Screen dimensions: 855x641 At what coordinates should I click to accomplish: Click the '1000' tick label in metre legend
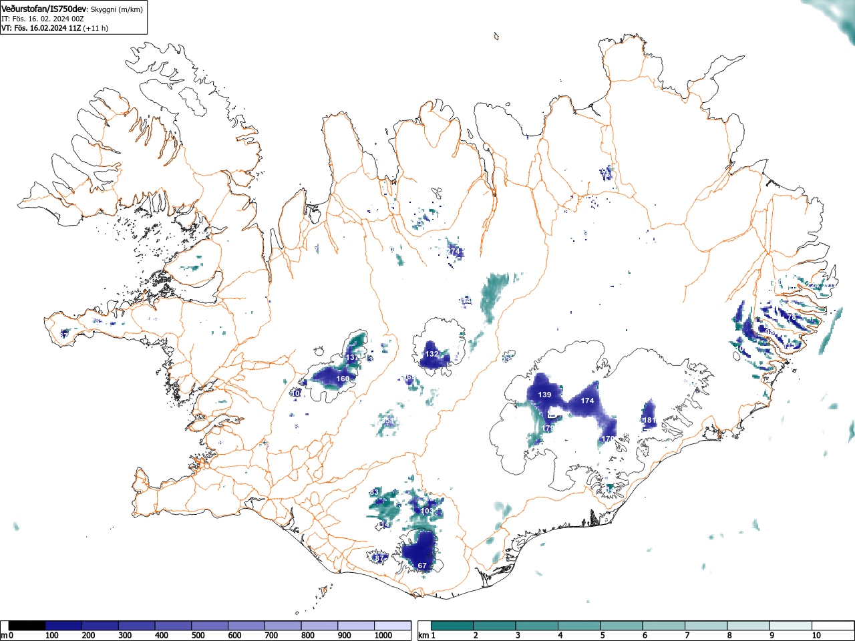click(x=383, y=636)
